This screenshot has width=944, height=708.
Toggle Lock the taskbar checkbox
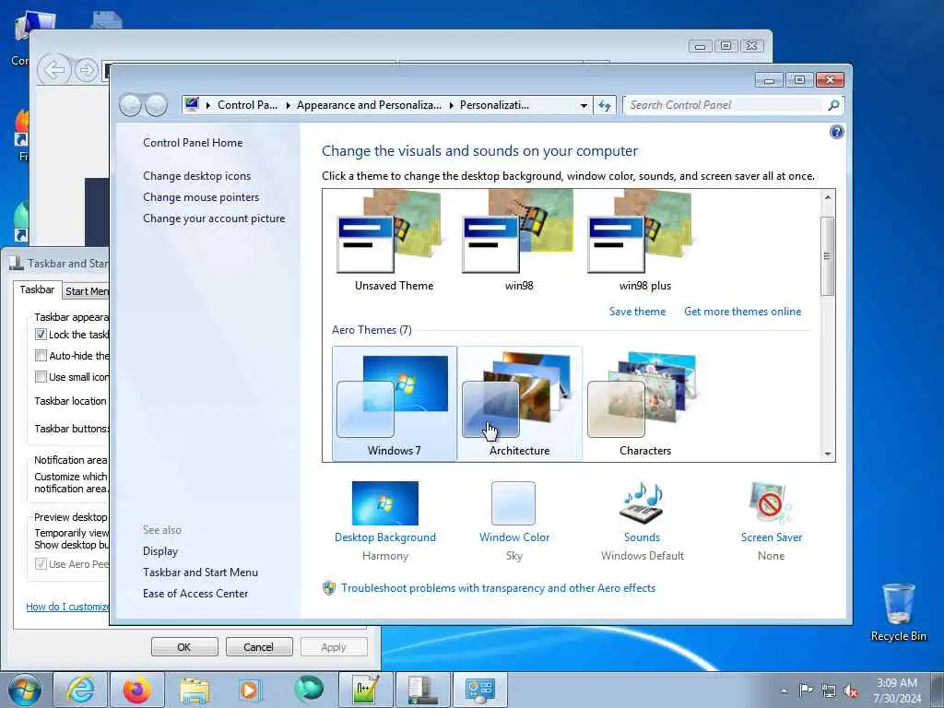click(41, 334)
